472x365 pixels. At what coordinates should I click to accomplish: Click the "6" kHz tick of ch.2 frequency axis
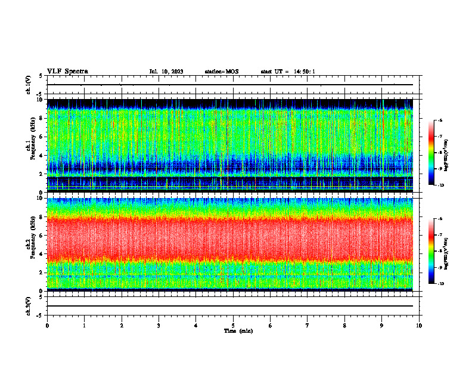[x=42, y=236]
